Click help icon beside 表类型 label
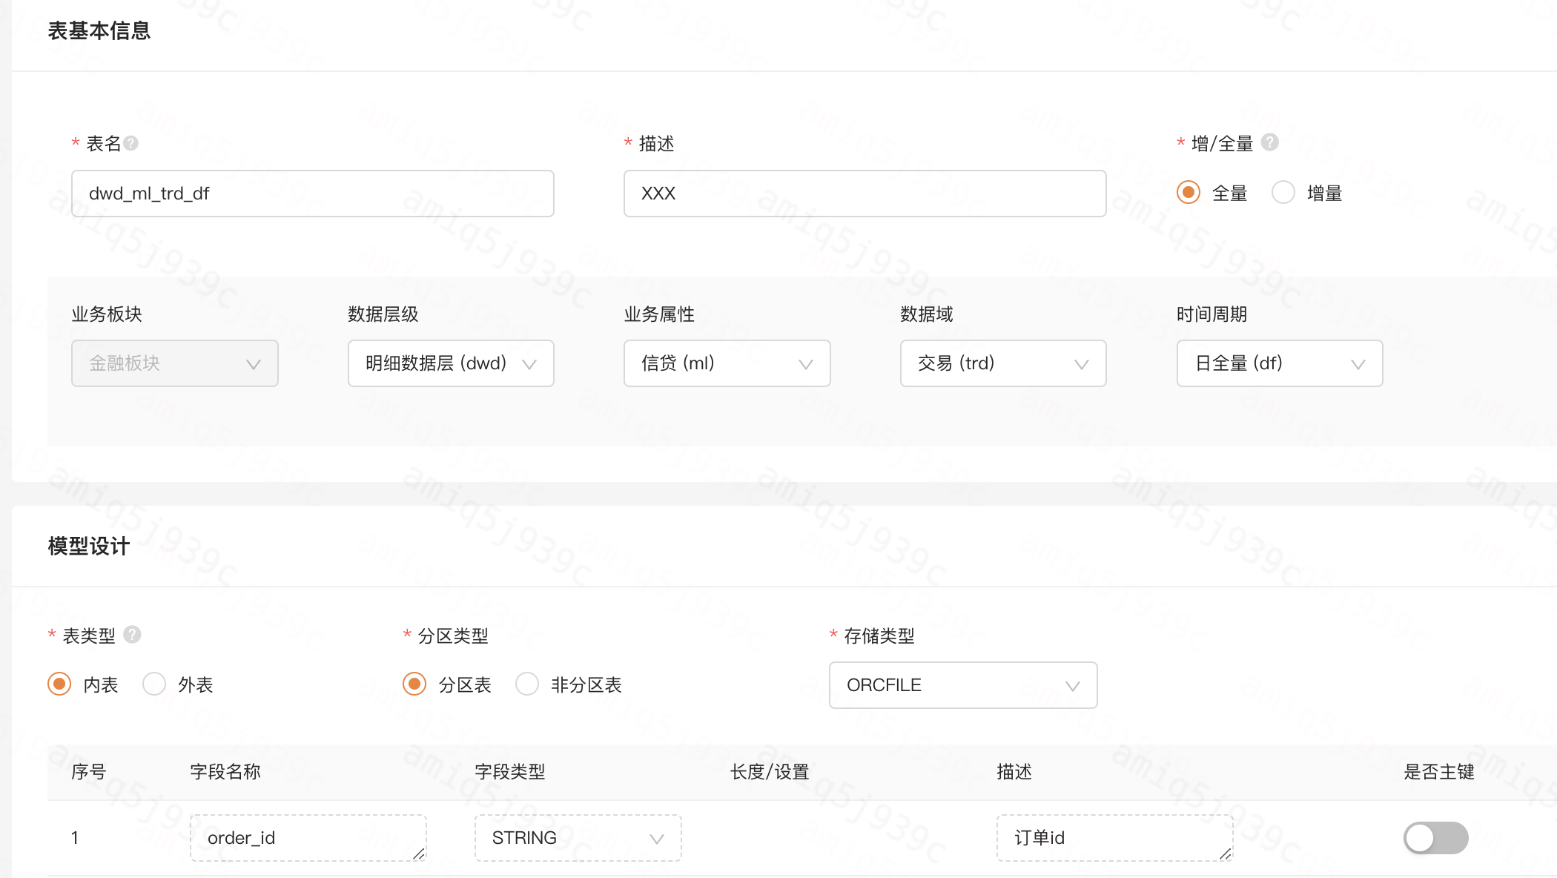The width and height of the screenshot is (1557, 878). click(132, 635)
